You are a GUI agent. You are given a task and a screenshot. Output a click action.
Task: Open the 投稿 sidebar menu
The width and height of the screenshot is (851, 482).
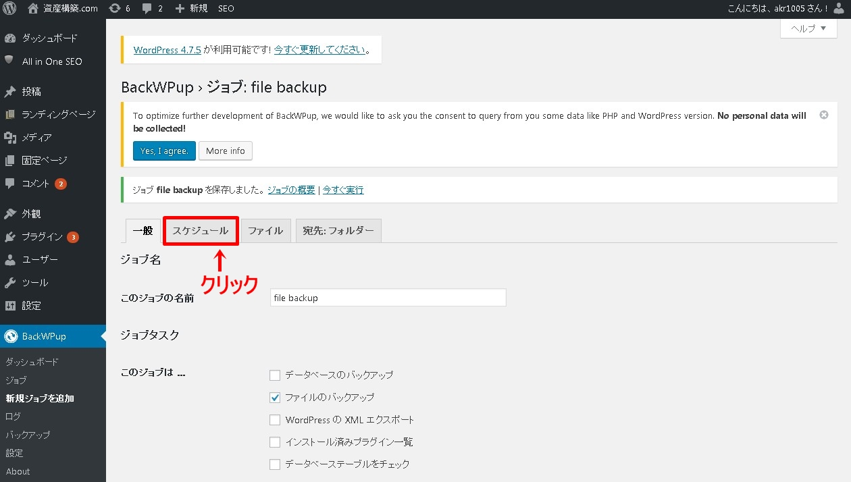[53, 92]
